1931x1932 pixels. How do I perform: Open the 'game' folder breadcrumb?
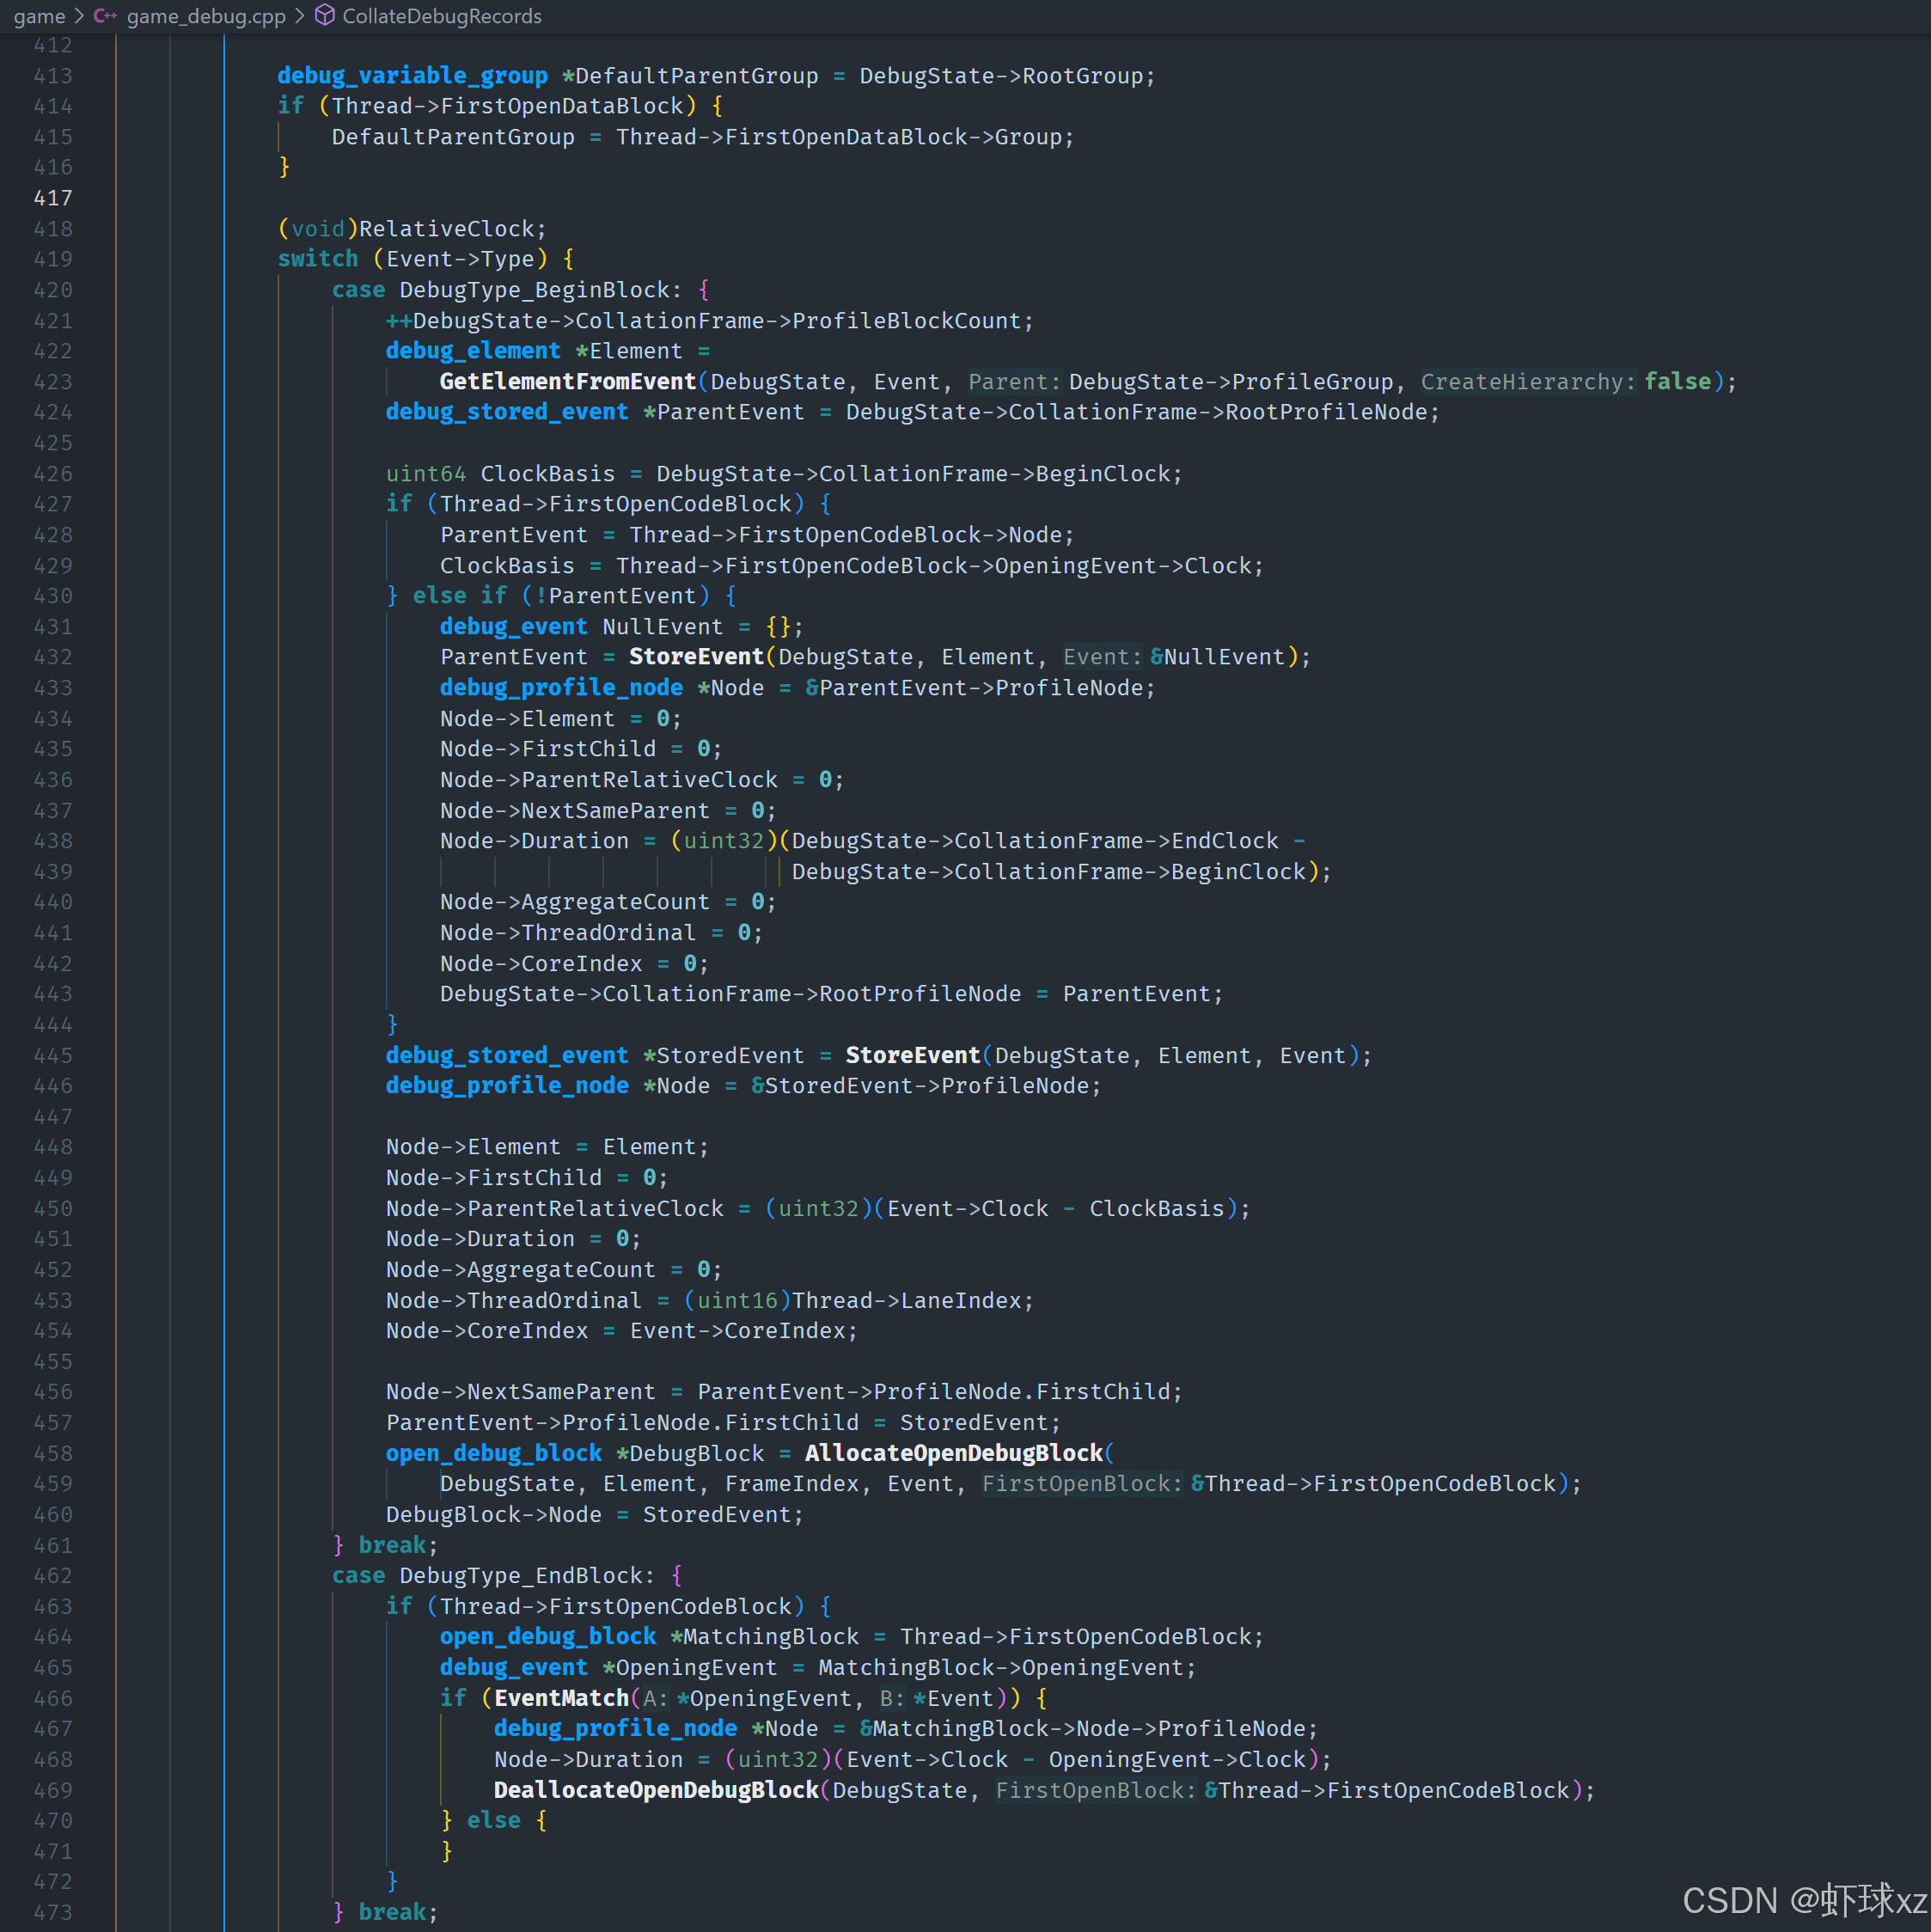pyautogui.click(x=39, y=16)
